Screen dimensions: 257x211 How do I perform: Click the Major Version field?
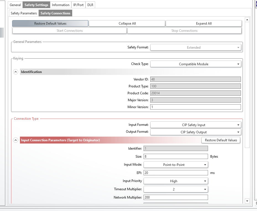tap(196, 100)
